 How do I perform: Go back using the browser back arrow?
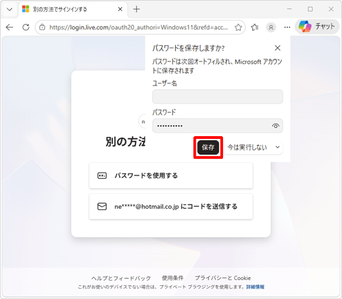(x=10, y=27)
